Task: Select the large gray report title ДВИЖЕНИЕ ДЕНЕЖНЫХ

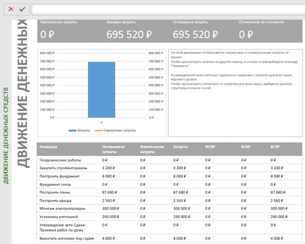Action: (23, 94)
